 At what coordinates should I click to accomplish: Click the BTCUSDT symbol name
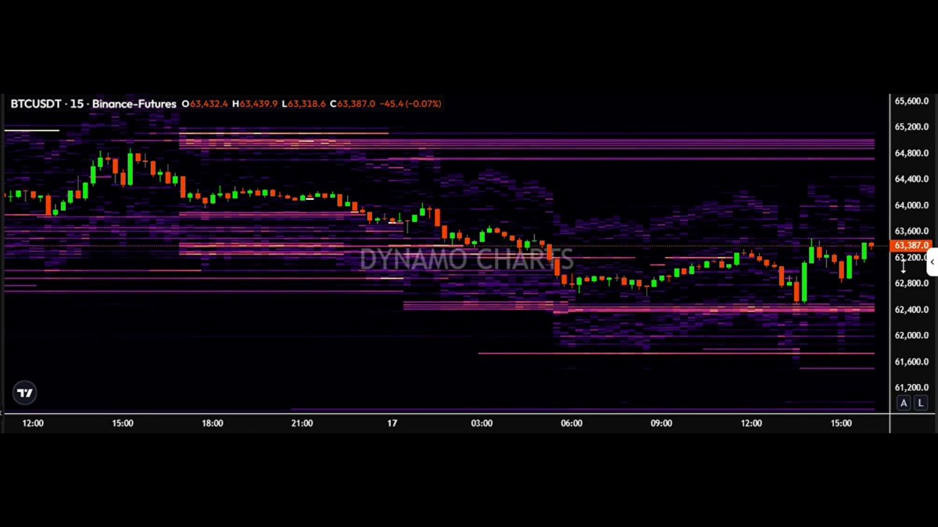(x=37, y=103)
